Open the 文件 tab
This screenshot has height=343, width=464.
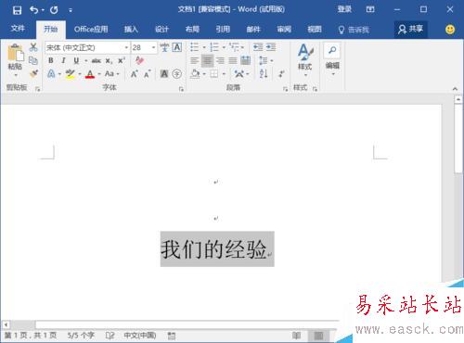18,29
